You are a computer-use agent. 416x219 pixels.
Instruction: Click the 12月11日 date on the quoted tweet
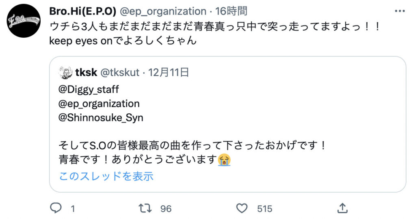(x=169, y=73)
